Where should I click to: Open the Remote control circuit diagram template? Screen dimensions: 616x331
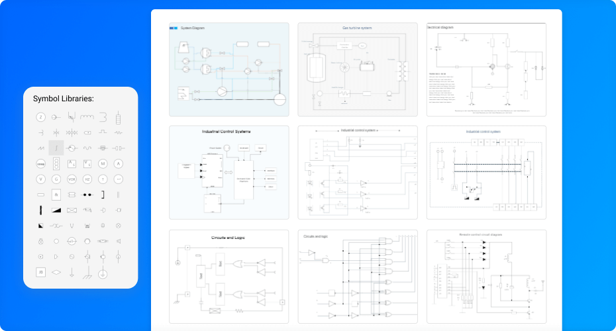[486, 277]
